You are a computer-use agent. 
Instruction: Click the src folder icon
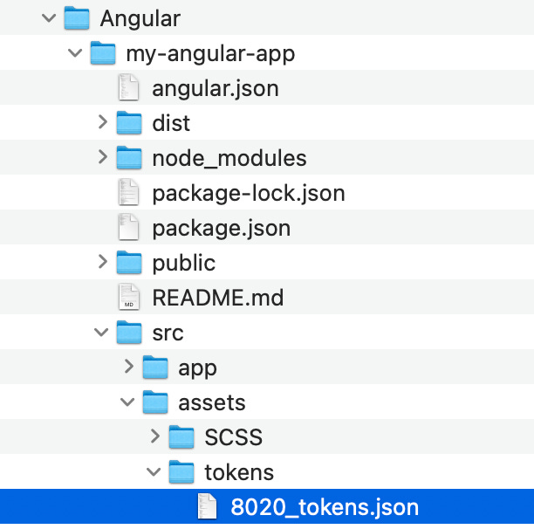pos(129,332)
